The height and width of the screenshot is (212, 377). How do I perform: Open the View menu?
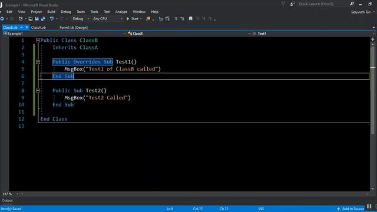(x=21, y=12)
